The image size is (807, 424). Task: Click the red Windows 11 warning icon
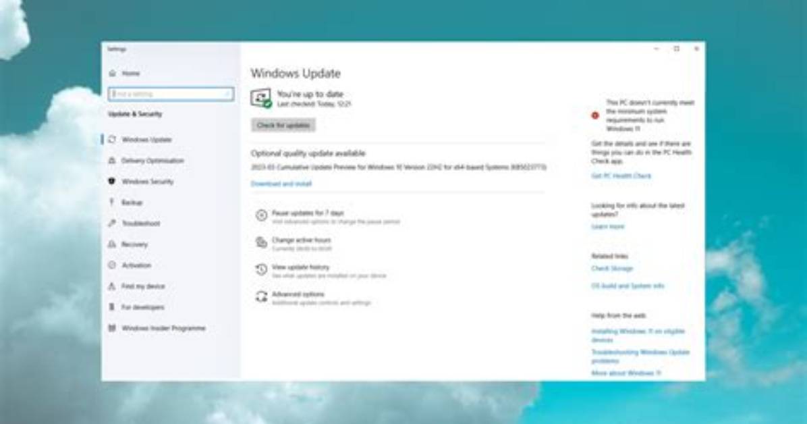pos(595,115)
